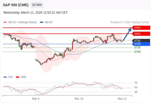The image size is (151, 103).
Task: Click the 6900 resistance price label
Action: (x=141, y=28)
